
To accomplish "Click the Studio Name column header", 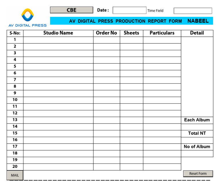I will [58, 33].
